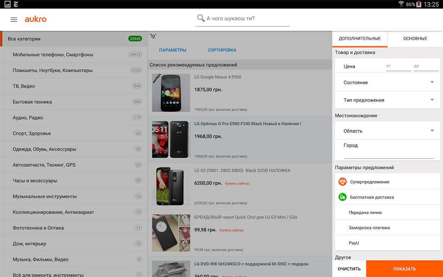Open Quick Circl case thumbnail

tap(171, 233)
